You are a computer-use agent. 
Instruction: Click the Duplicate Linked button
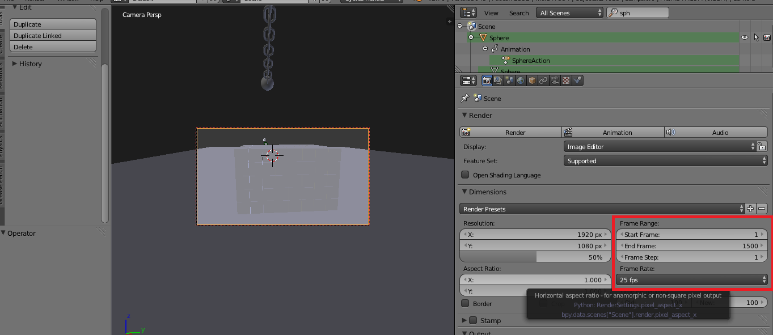click(x=53, y=35)
